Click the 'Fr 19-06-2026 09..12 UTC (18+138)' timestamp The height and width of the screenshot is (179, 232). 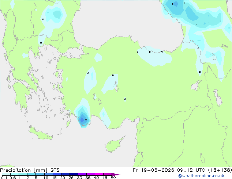coord(182,170)
